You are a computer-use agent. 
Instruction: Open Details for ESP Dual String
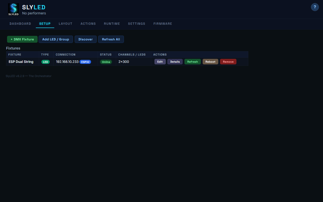[x=175, y=62]
